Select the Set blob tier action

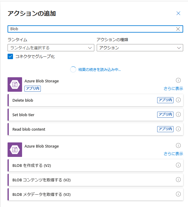[x=95, y=115]
